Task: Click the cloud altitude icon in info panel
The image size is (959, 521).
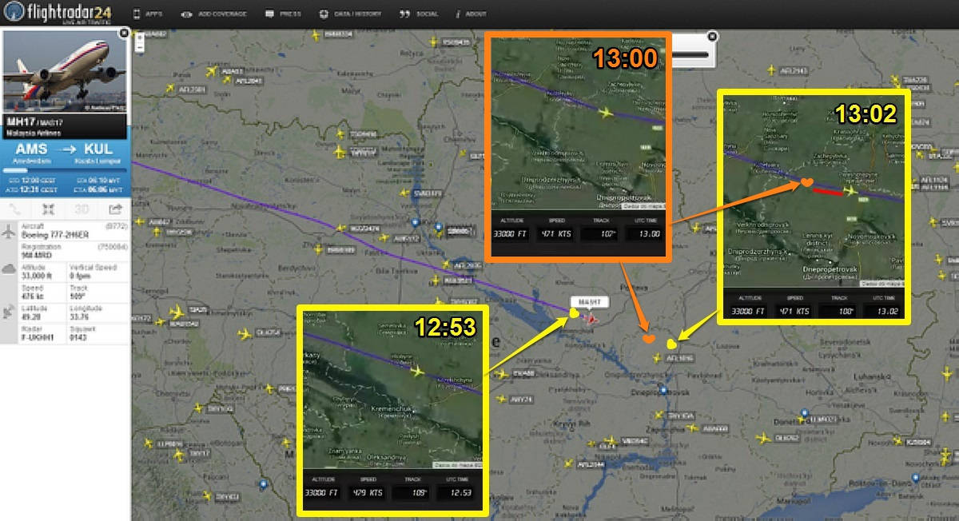Action: pos(10,269)
